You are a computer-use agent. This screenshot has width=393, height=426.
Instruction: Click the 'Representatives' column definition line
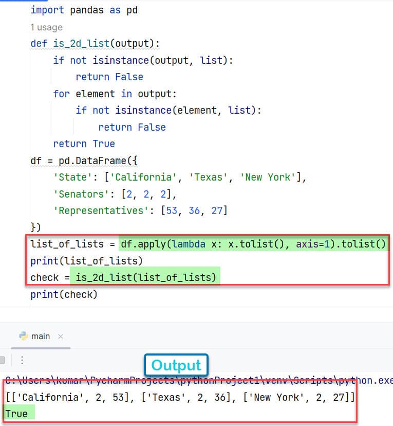pyautogui.click(x=140, y=210)
